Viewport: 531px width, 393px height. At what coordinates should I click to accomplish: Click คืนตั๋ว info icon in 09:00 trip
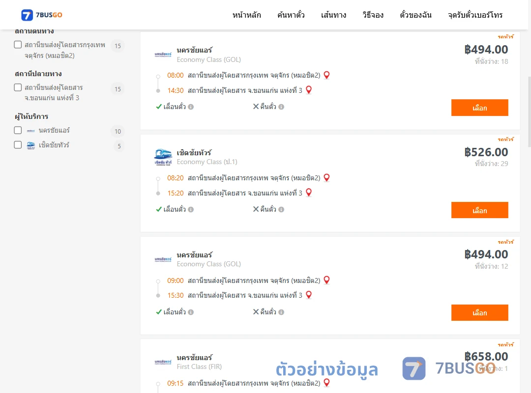[281, 312]
